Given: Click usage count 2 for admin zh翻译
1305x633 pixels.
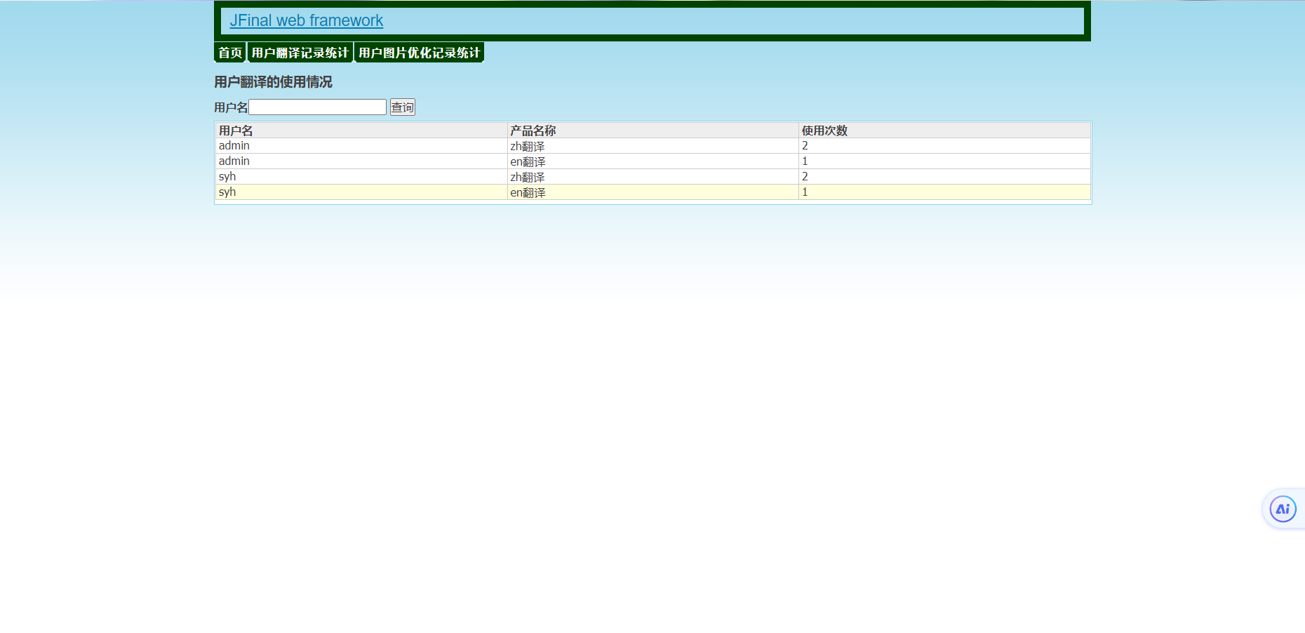Looking at the screenshot, I should click(x=805, y=146).
